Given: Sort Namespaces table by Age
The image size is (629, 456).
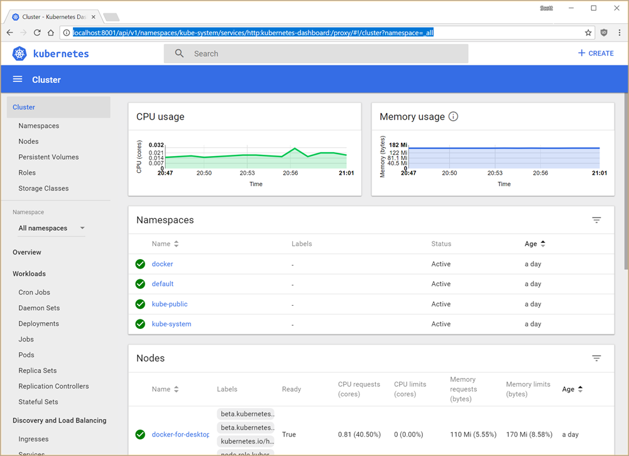Looking at the screenshot, I should click(535, 243).
